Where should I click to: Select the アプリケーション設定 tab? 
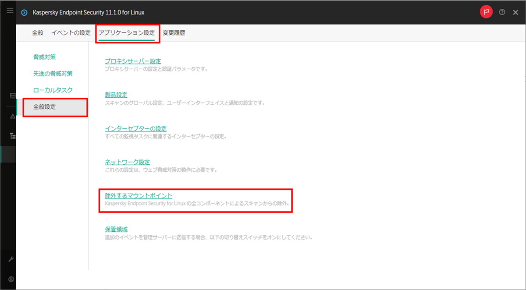[127, 33]
